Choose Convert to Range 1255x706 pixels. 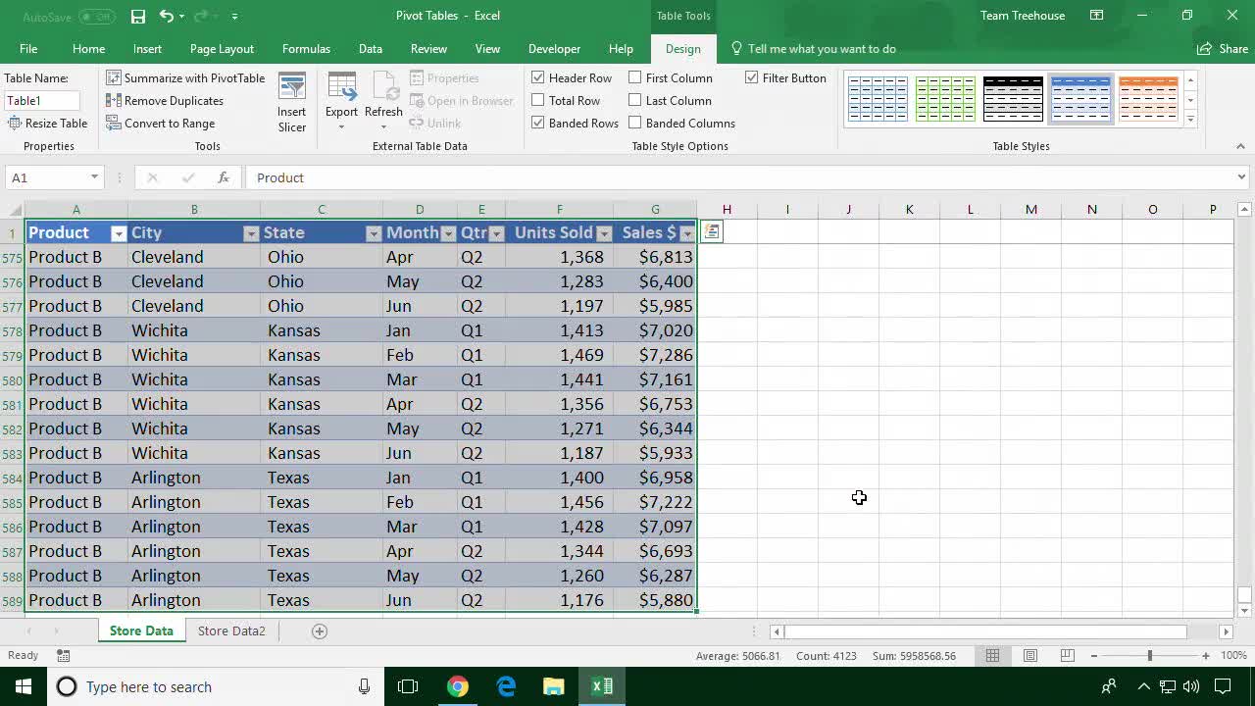click(161, 124)
